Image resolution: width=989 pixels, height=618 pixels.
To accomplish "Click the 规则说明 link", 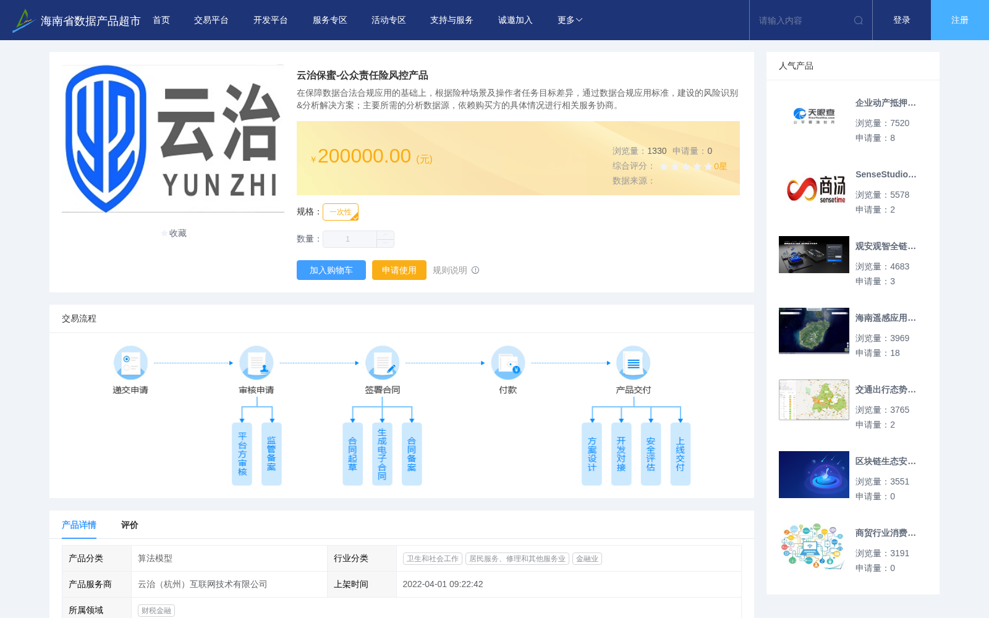I will [x=450, y=270].
